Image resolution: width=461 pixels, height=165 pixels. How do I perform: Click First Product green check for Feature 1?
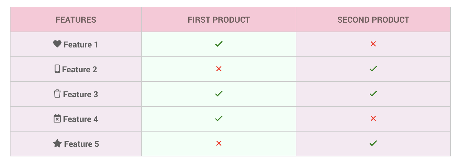point(219,44)
